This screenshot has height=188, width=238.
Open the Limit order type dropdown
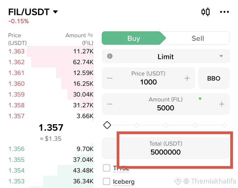pos(166,56)
